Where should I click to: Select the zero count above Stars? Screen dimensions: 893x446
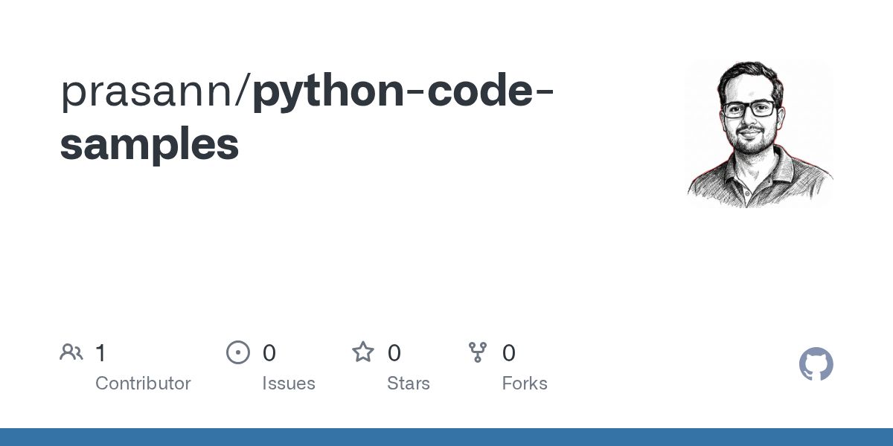coord(394,352)
